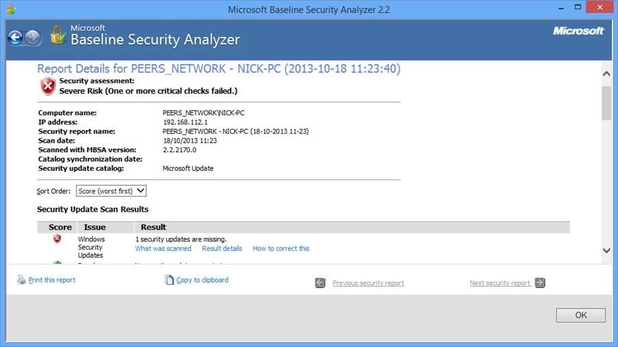Click the clipboard icon beside Copy to clipboard
618x347 pixels.
[x=169, y=280]
